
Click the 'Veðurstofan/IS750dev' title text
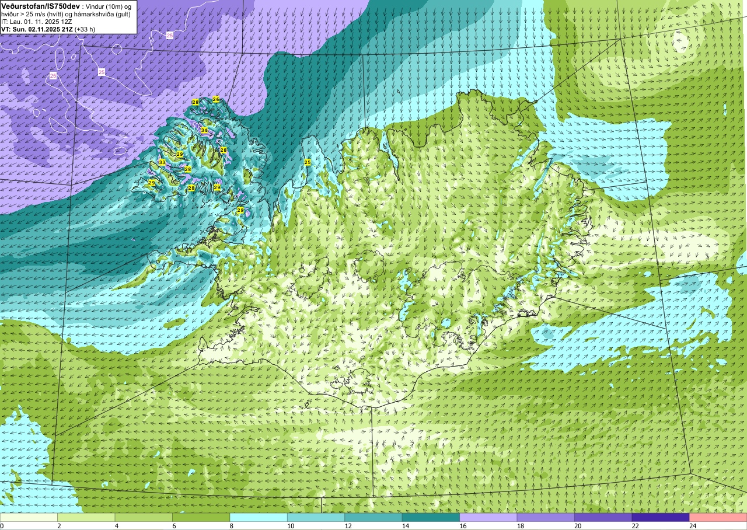click(x=41, y=5)
